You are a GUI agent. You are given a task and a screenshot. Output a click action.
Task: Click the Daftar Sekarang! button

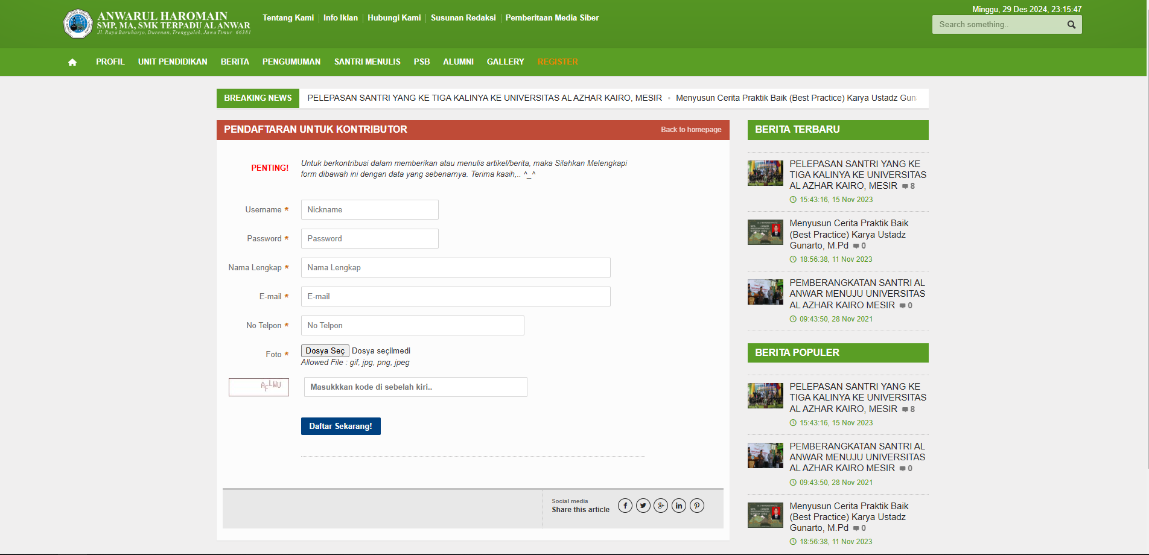click(x=341, y=426)
